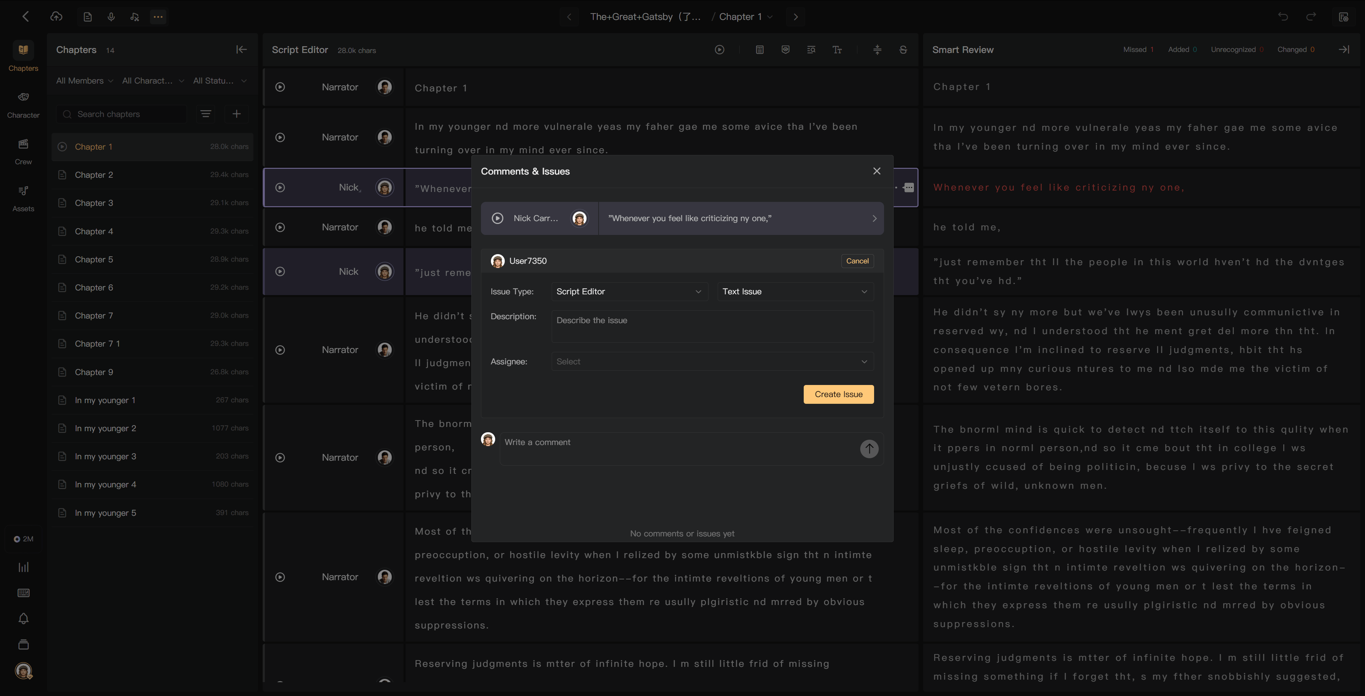Click the Create Issue button
The width and height of the screenshot is (1365, 696).
point(838,394)
